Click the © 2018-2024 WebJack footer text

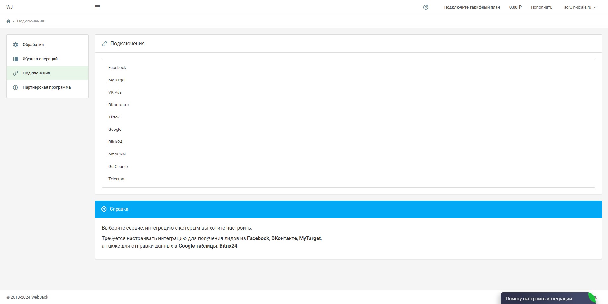pos(27,297)
